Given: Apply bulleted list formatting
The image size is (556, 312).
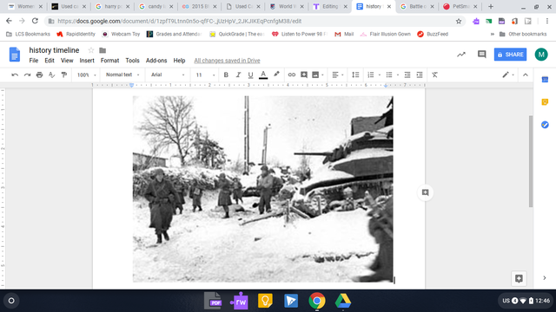Looking at the screenshot, I should click(x=389, y=75).
